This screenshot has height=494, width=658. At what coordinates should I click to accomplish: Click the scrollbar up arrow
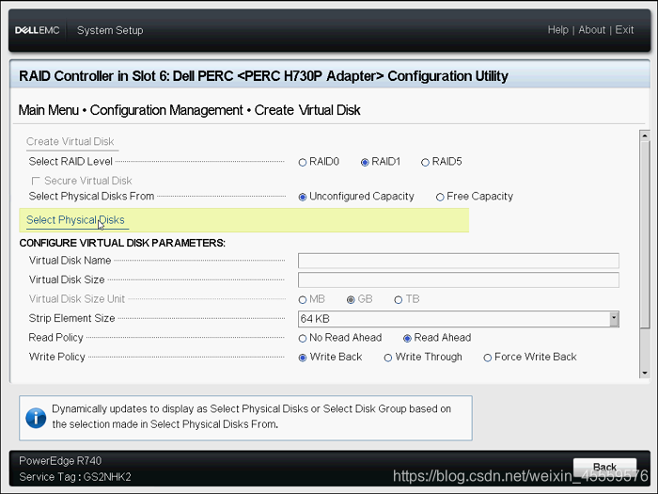pyautogui.click(x=645, y=135)
